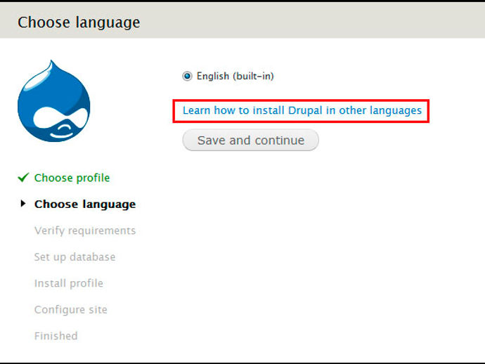Click the Finished step
This screenshot has height=364, width=485.
[x=56, y=336]
